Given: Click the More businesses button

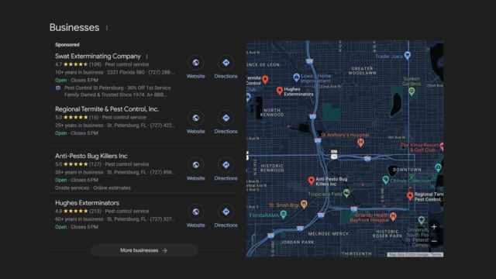Looking at the screenshot, I should [x=144, y=250].
